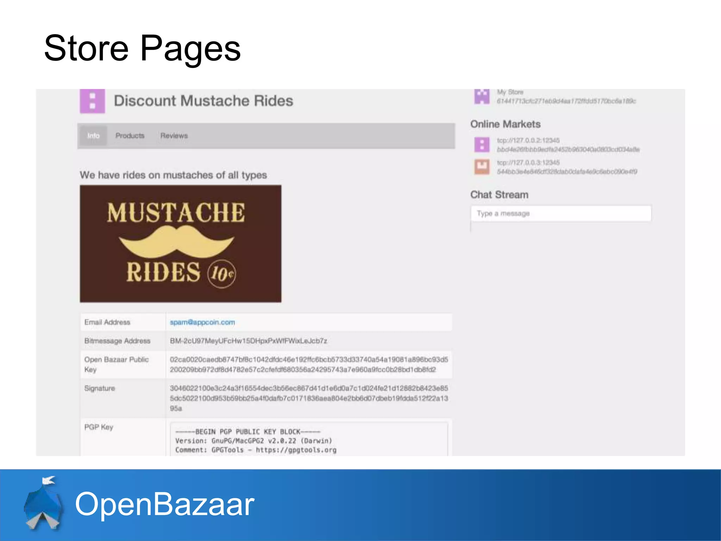Click the 'We have rides on mustaches' description
The width and height of the screenshot is (721, 541).
173,175
